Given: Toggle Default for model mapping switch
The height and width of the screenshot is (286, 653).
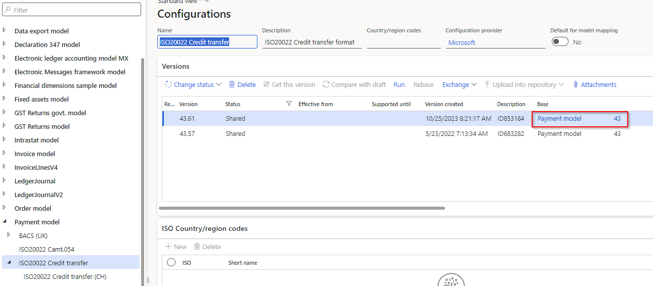Looking at the screenshot, I should [560, 42].
